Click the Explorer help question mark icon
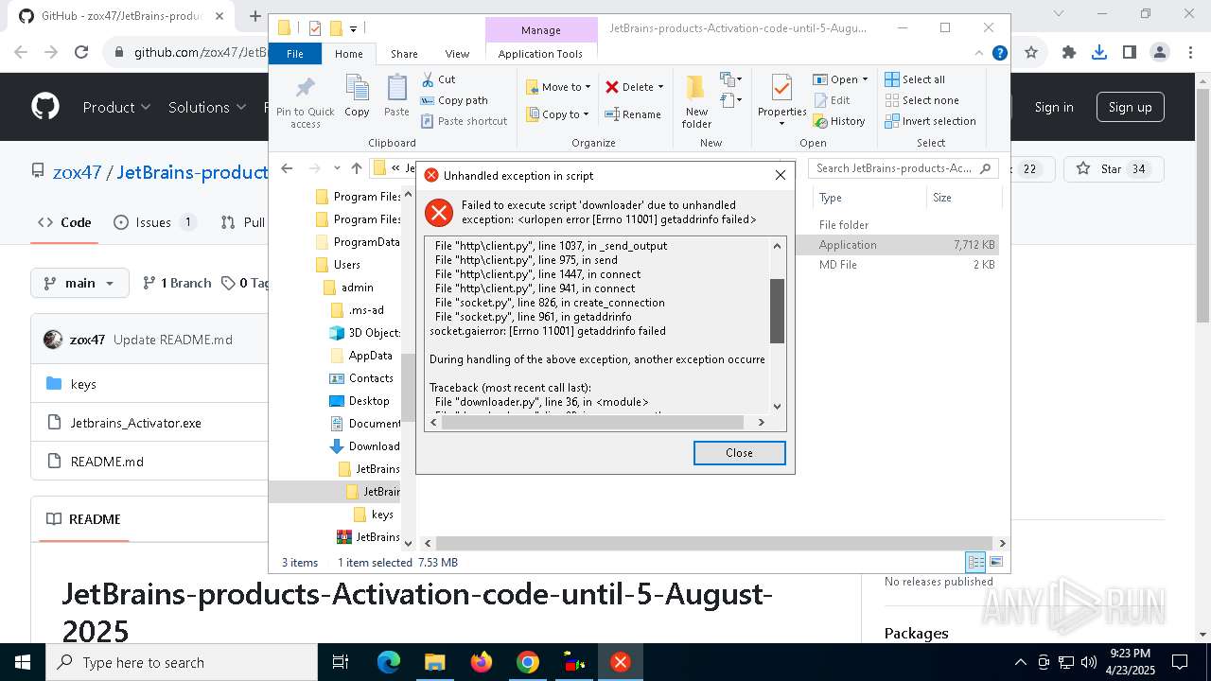 [999, 54]
